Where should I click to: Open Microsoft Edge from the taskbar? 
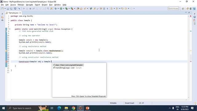[59, 108]
